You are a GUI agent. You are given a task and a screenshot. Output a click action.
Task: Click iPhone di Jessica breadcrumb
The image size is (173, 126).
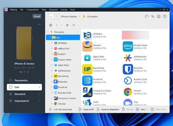pos(69,16)
